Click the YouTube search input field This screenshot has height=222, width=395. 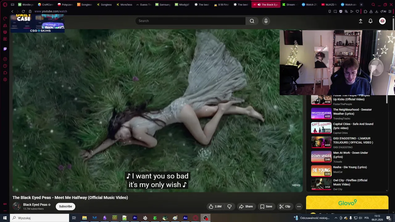[190, 21]
